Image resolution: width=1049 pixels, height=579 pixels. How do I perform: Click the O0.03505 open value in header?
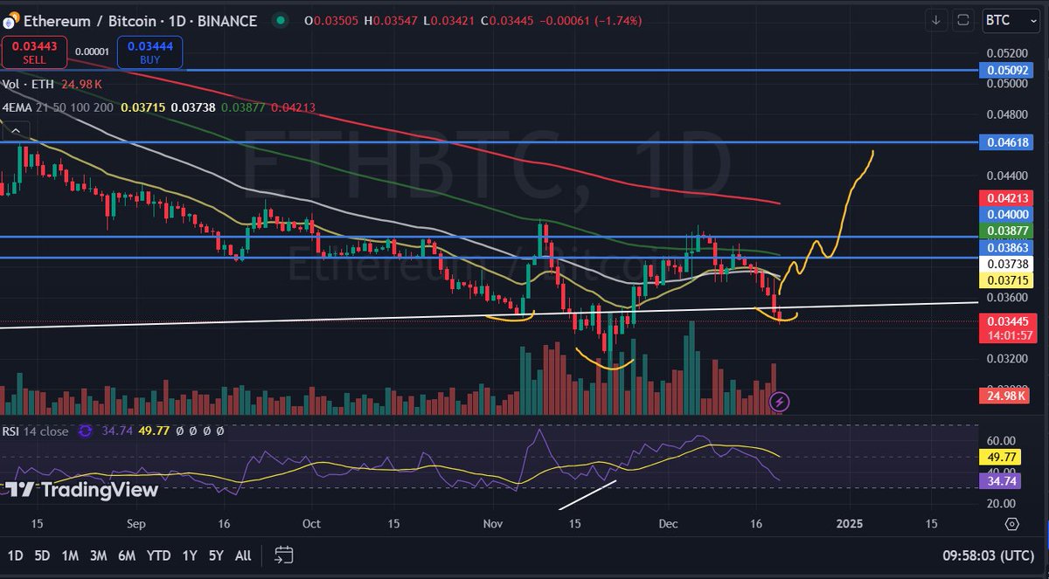pyautogui.click(x=332, y=20)
